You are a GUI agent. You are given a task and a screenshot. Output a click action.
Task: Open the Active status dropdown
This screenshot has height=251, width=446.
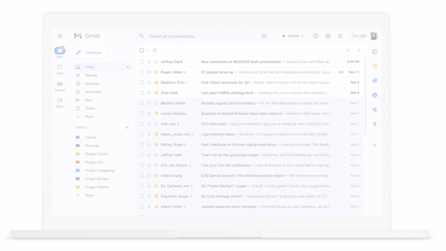click(x=293, y=36)
